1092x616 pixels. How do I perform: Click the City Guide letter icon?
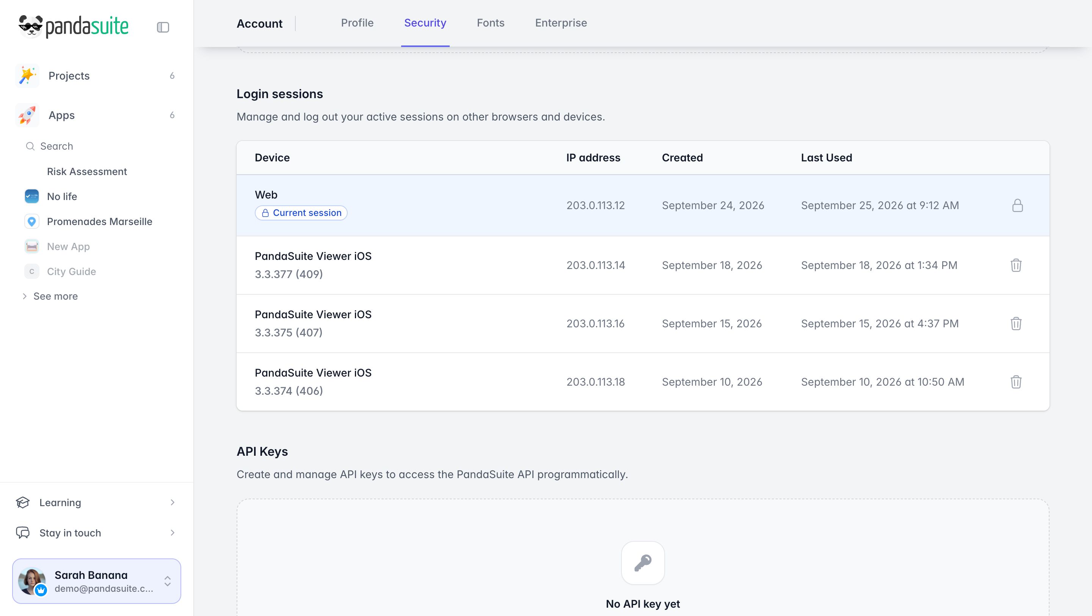click(32, 271)
